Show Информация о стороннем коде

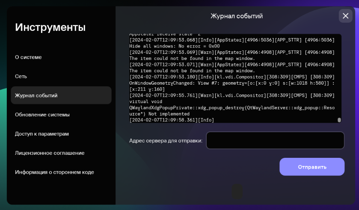pyautogui.click(x=54, y=172)
